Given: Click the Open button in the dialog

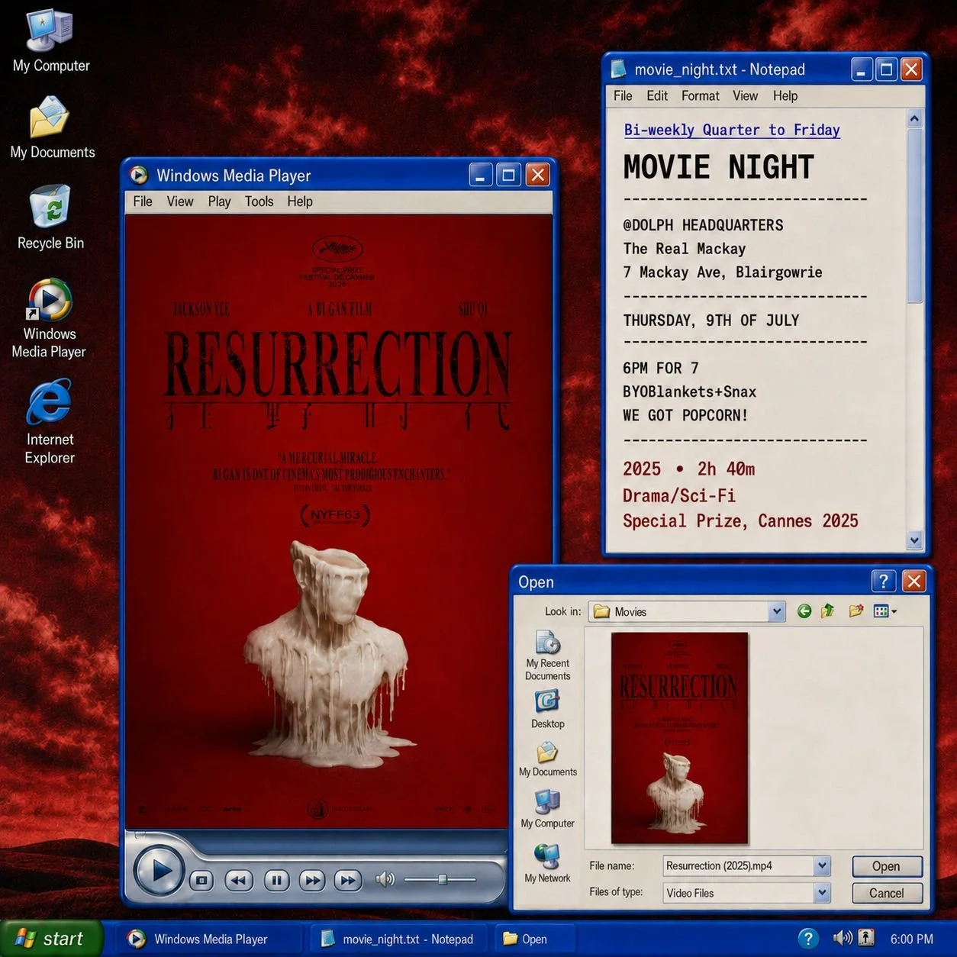Looking at the screenshot, I should tap(887, 866).
